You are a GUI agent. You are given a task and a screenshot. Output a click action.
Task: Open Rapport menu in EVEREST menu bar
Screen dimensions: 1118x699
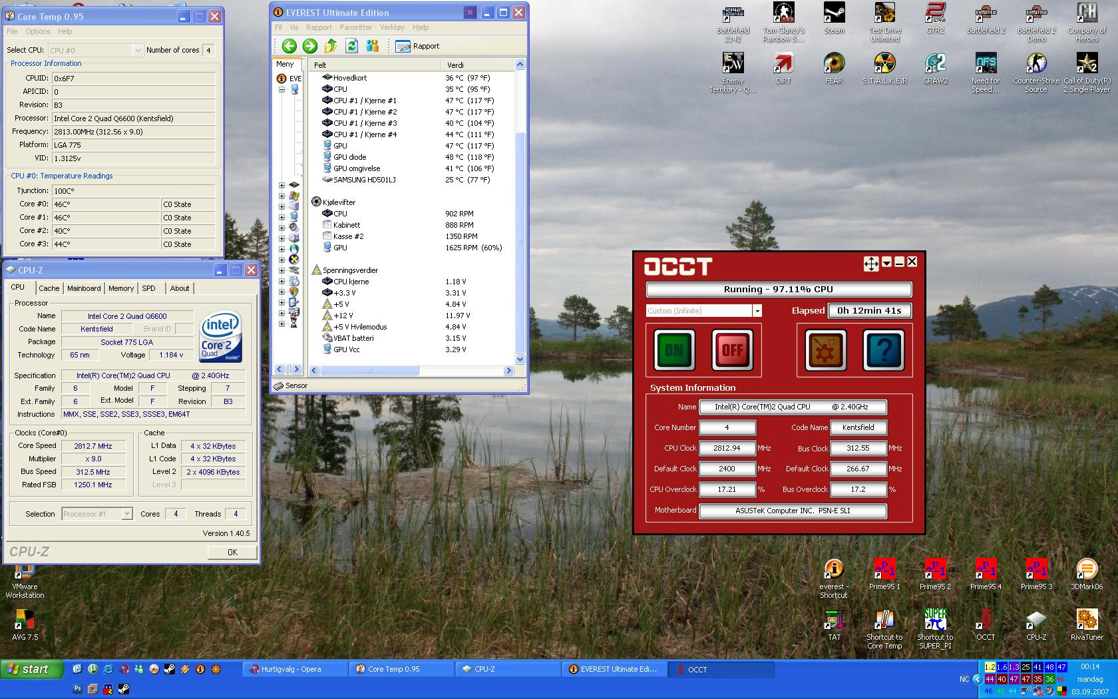coord(319,27)
